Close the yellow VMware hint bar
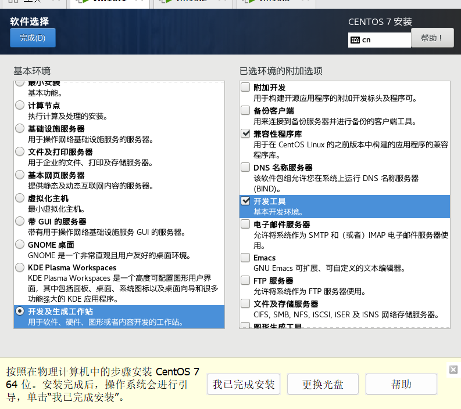Image resolution: width=461 pixels, height=409 pixels. click(453, 370)
